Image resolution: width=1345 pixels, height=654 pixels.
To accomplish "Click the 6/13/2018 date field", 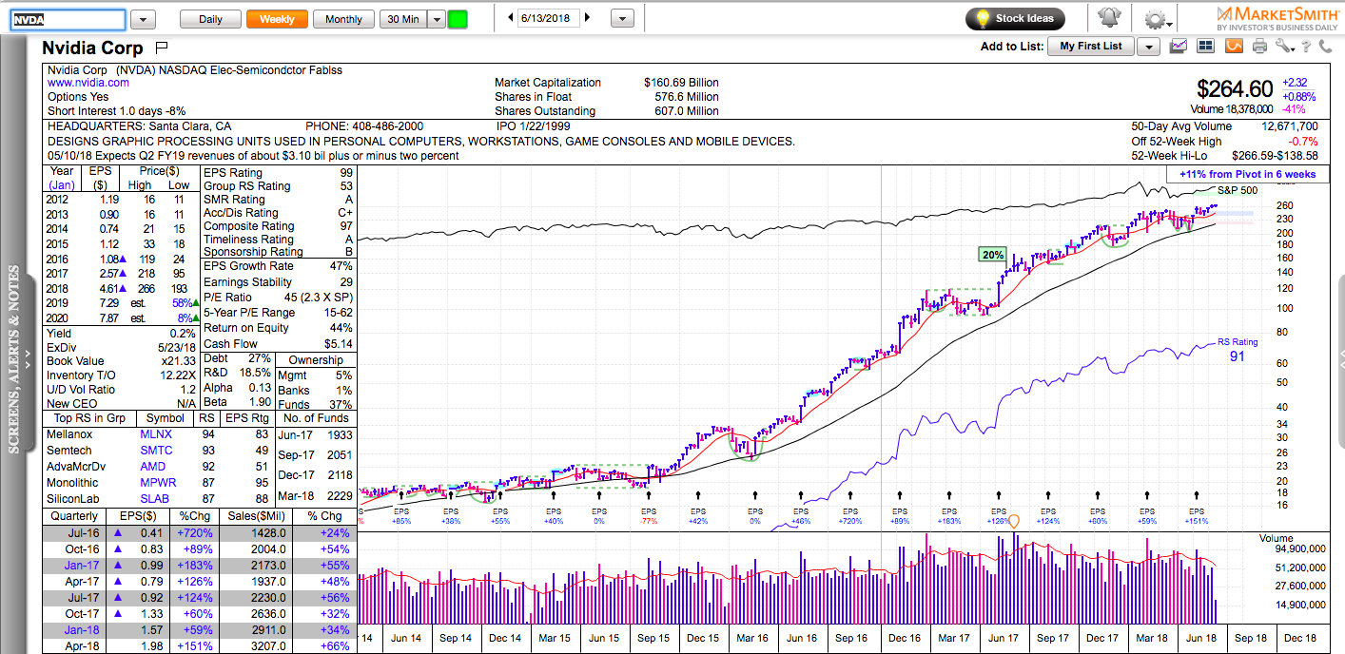I will [x=549, y=18].
